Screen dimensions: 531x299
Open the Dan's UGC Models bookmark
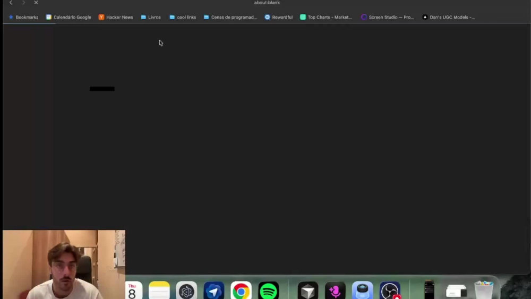pyautogui.click(x=448, y=18)
